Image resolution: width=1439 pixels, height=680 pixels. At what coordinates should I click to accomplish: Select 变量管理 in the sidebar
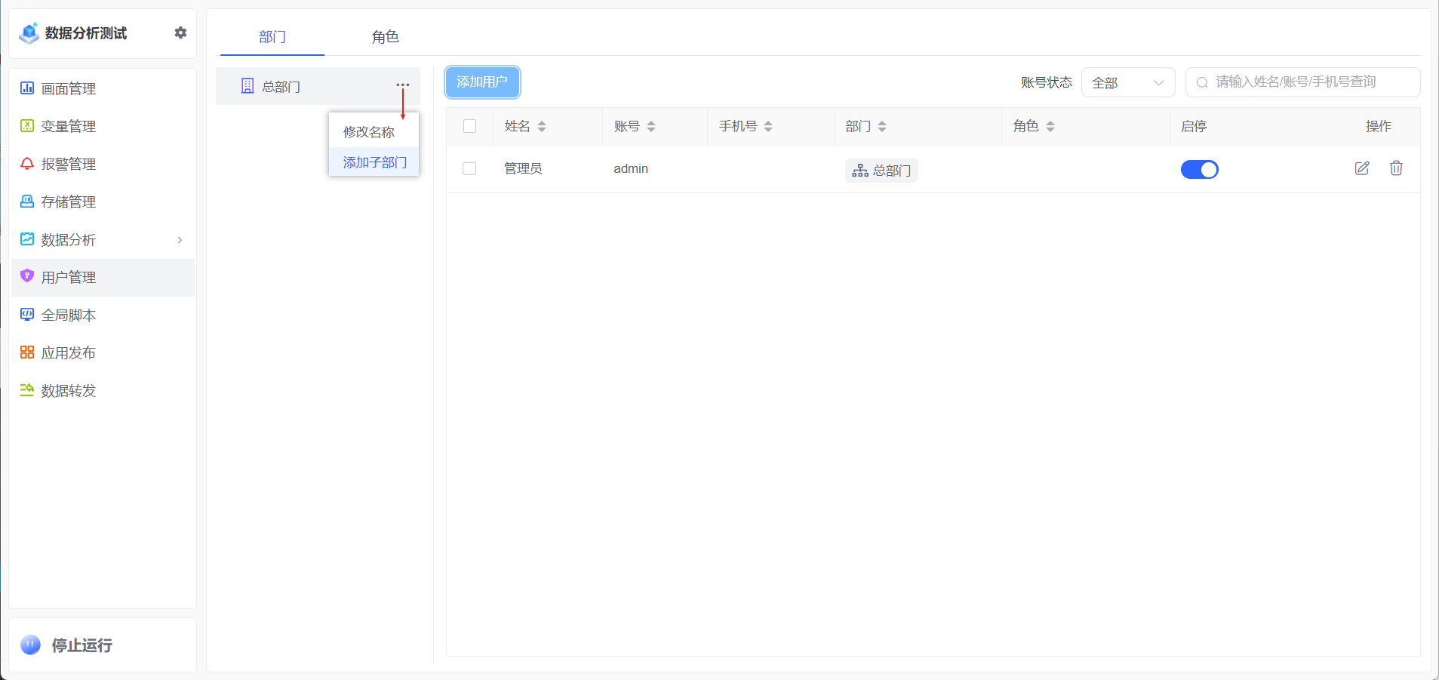coord(69,126)
